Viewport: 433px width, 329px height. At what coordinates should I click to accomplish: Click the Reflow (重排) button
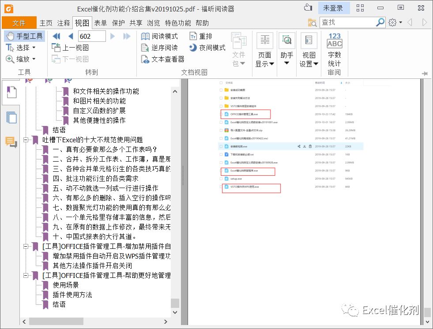pyautogui.click(x=201, y=36)
